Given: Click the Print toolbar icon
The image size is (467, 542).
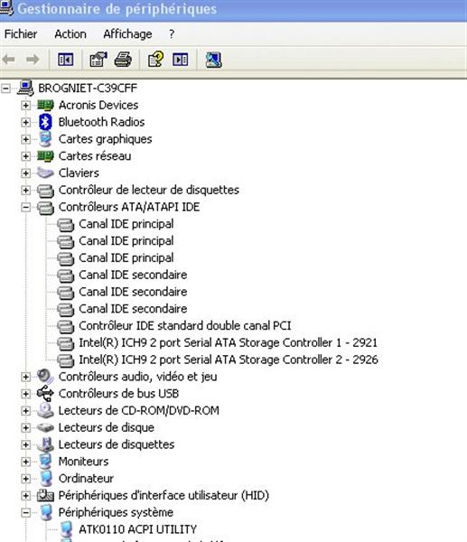Looking at the screenshot, I should [x=123, y=60].
